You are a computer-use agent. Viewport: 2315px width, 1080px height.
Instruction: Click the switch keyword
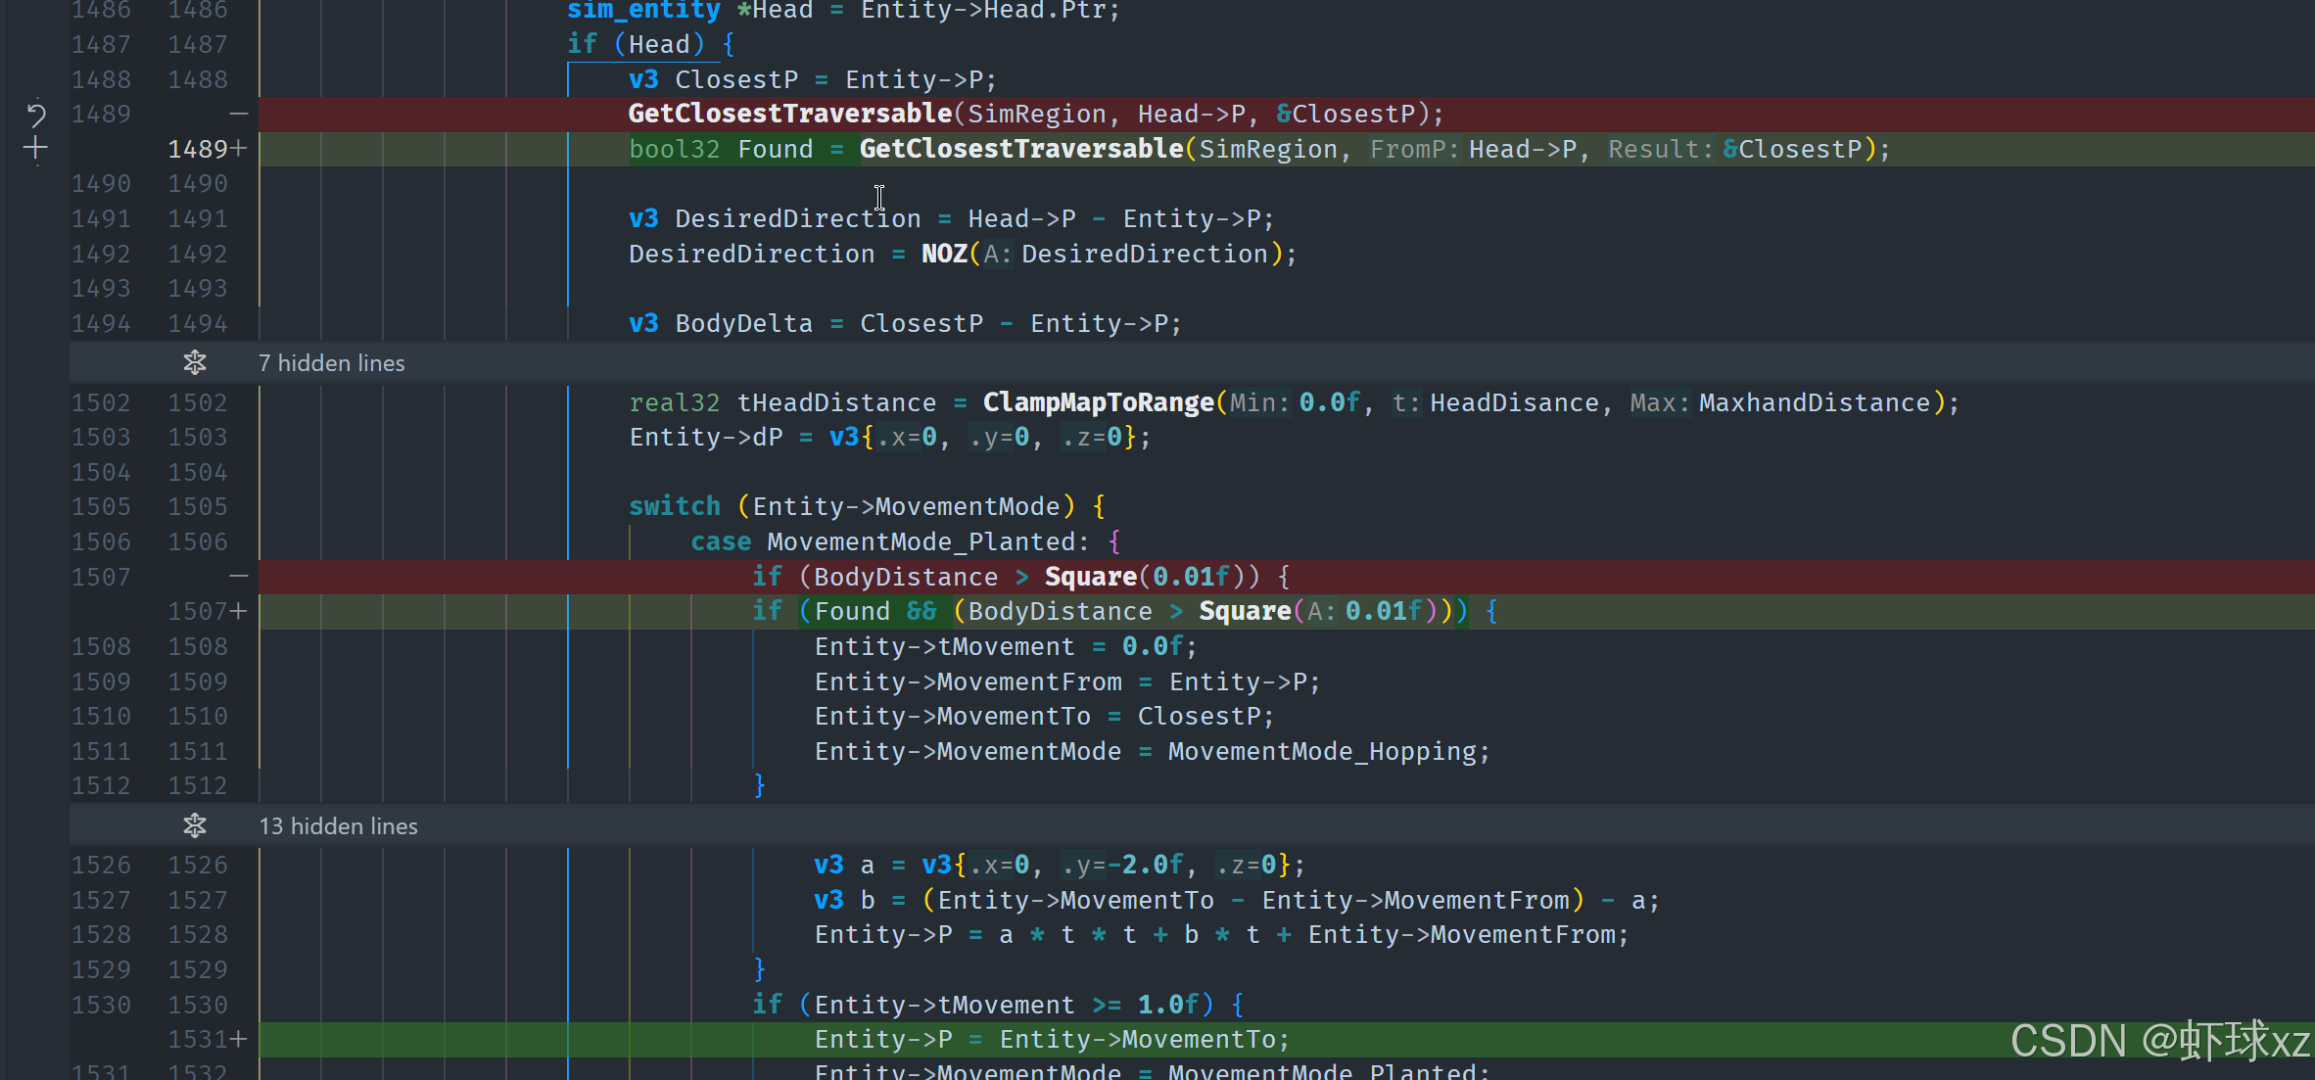click(x=674, y=506)
